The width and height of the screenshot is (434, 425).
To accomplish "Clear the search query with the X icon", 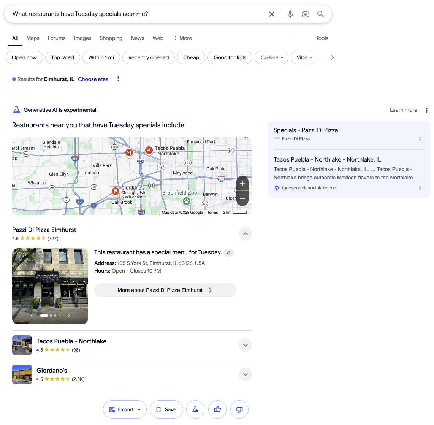I will click(272, 14).
